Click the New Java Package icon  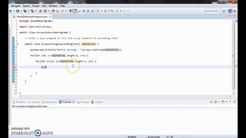40,11
